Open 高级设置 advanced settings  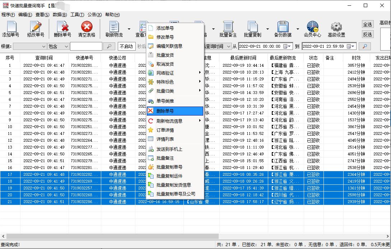pos(336,29)
